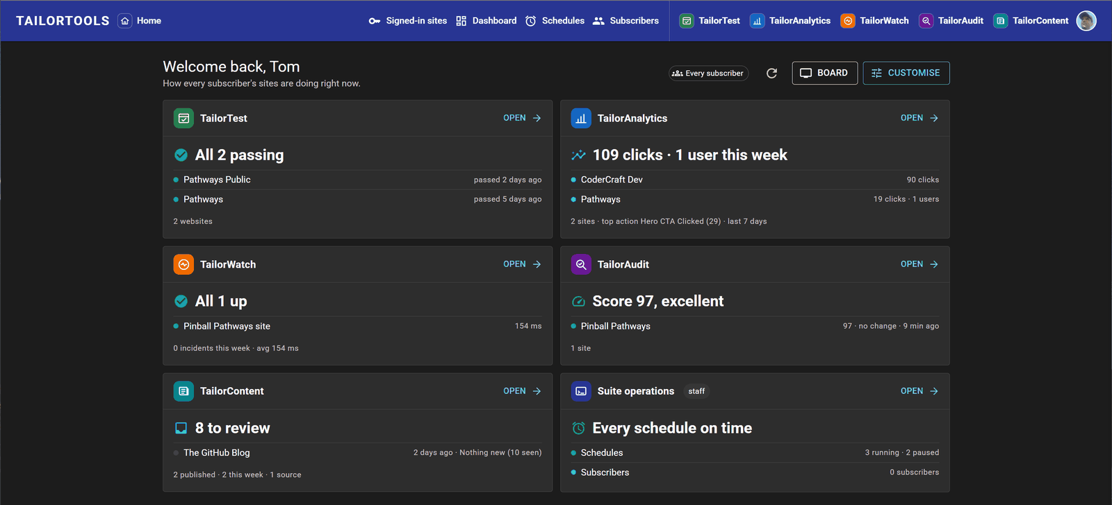Click the TailorTest card's green icon
The height and width of the screenshot is (505, 1112).
[183, 118]
